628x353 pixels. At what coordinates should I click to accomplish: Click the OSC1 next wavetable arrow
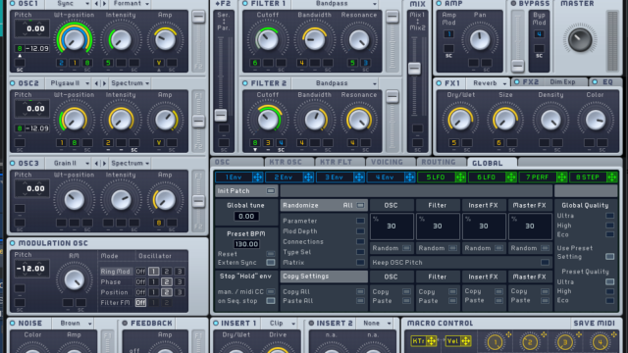click(x=105, y=4)
